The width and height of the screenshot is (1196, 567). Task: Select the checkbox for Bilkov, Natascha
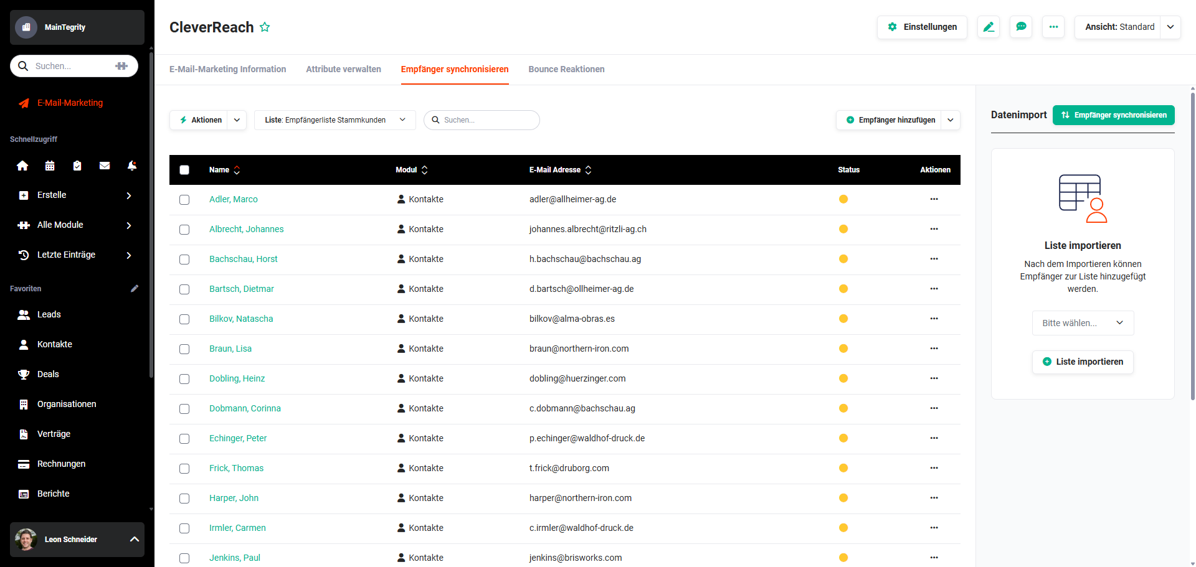click(x=184, y=319)
